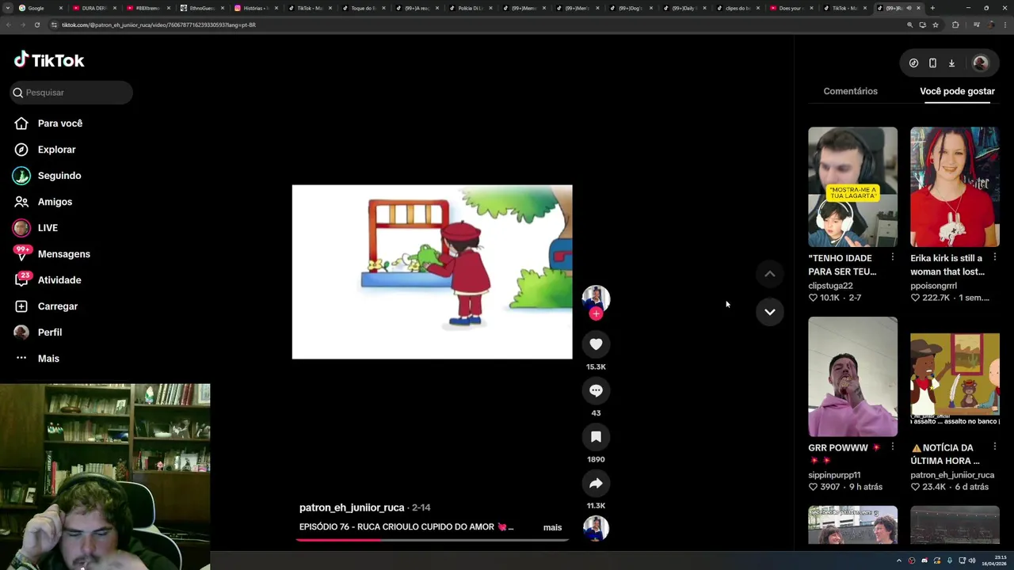1014x570 pixels.
Task: Click patron_eh_juniior_ruca under the NOTÍCIA video
Action: click(952, 475)
